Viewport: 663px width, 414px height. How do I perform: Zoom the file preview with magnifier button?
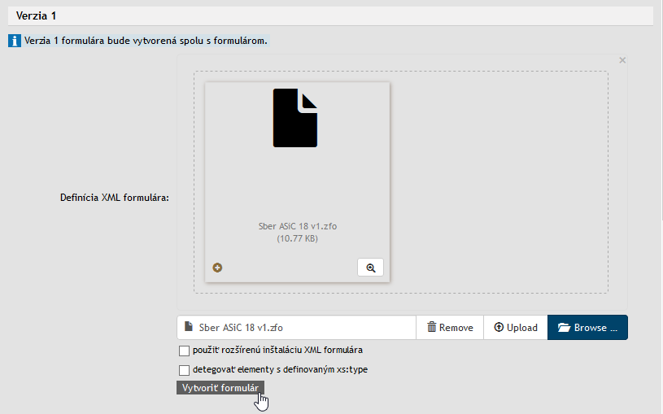coord(370,268)
